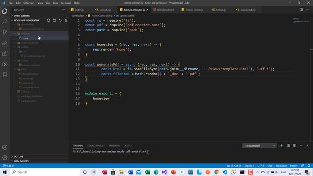
Task: Open the Explorer view in activity bar
Action: point(5,11)
